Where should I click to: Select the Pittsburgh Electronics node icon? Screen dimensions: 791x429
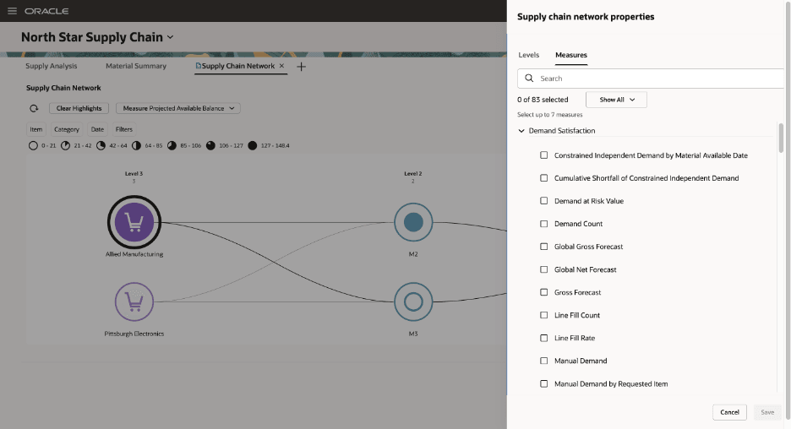coord(134,301)
